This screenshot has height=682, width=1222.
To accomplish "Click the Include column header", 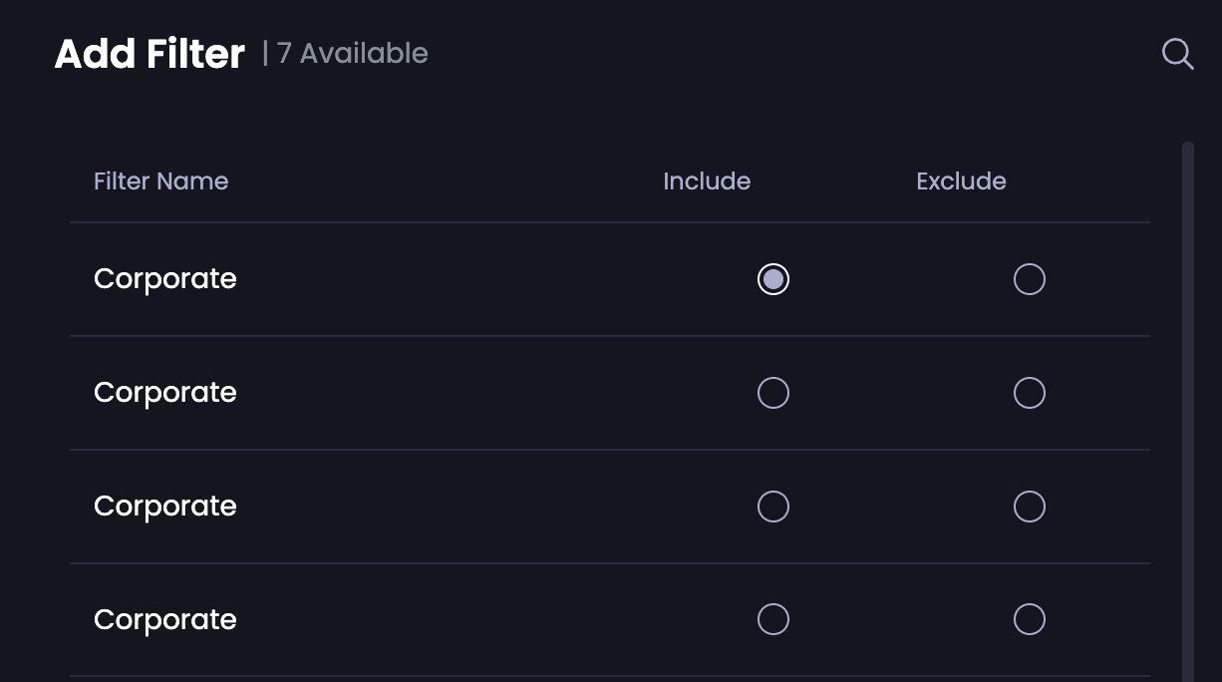I will (x=707, y=181).
